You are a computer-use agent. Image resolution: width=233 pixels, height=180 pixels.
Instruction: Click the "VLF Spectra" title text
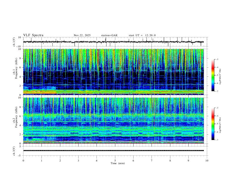[x=33, y=35]
